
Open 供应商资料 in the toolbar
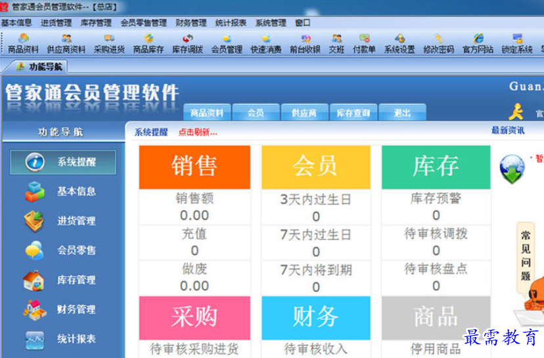pos(66,43)
